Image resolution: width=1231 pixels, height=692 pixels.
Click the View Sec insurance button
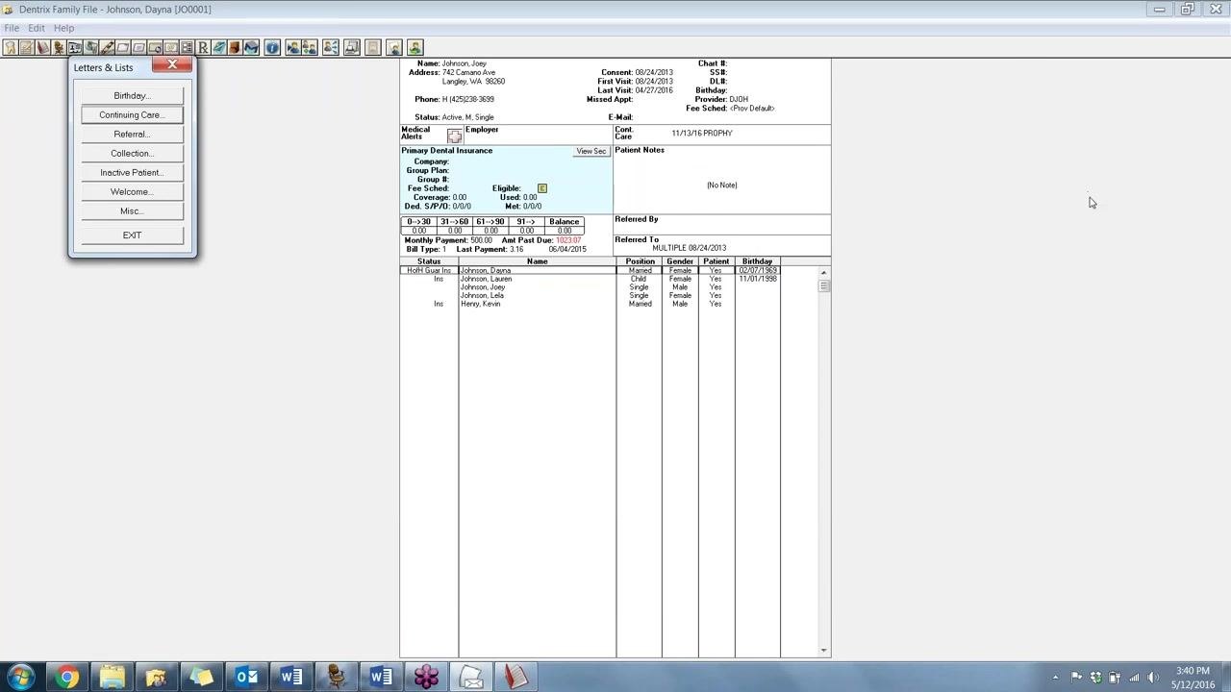591,152
